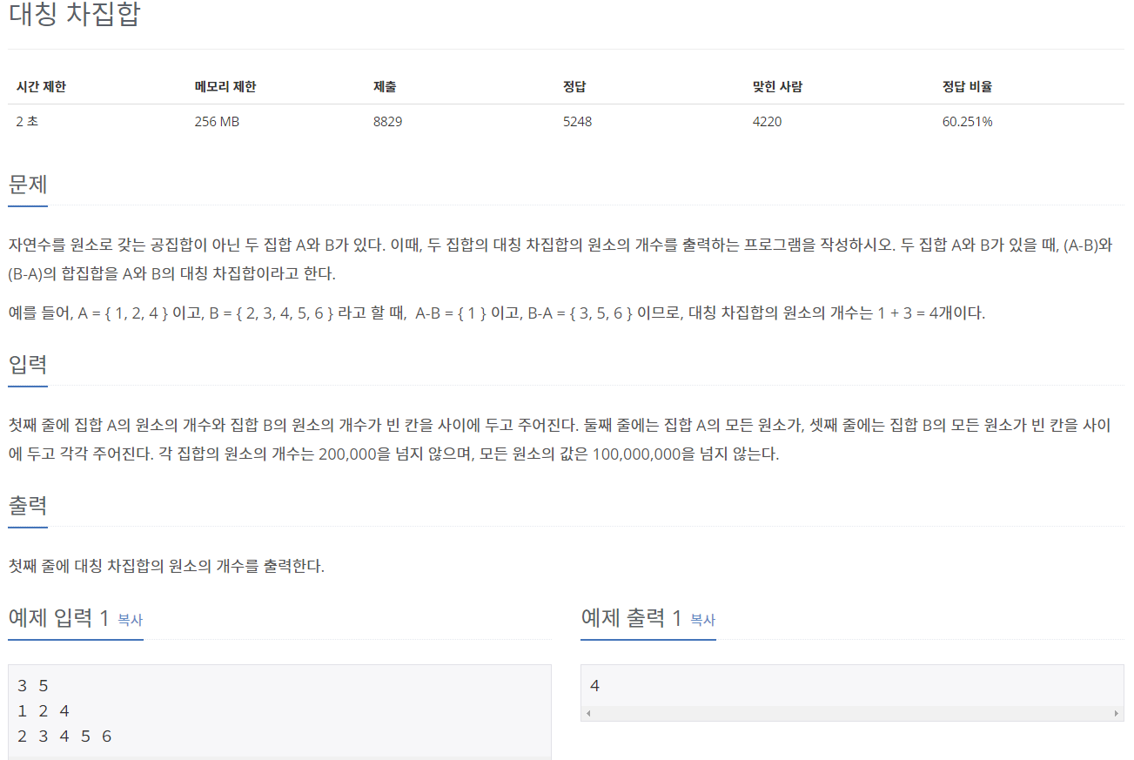Click the problem paragraph starting with 자연수를 원소로
Image resolution: width=1134 pixels, height=760 pixels.
tap(561, 259)
